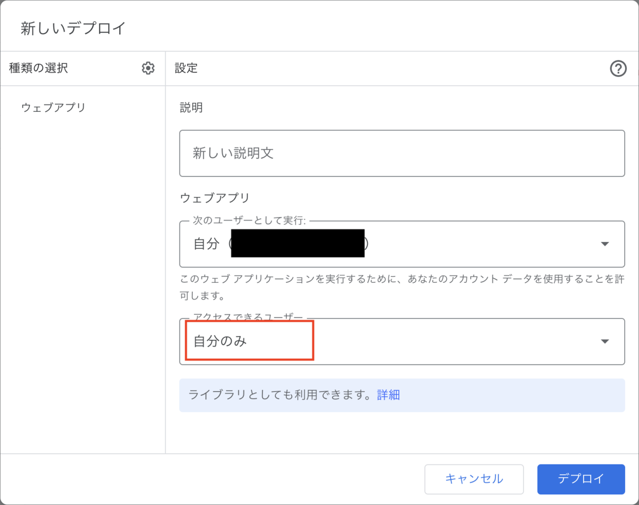Follow the 詳細 link
639x505 pixels.
coord(388,395)
